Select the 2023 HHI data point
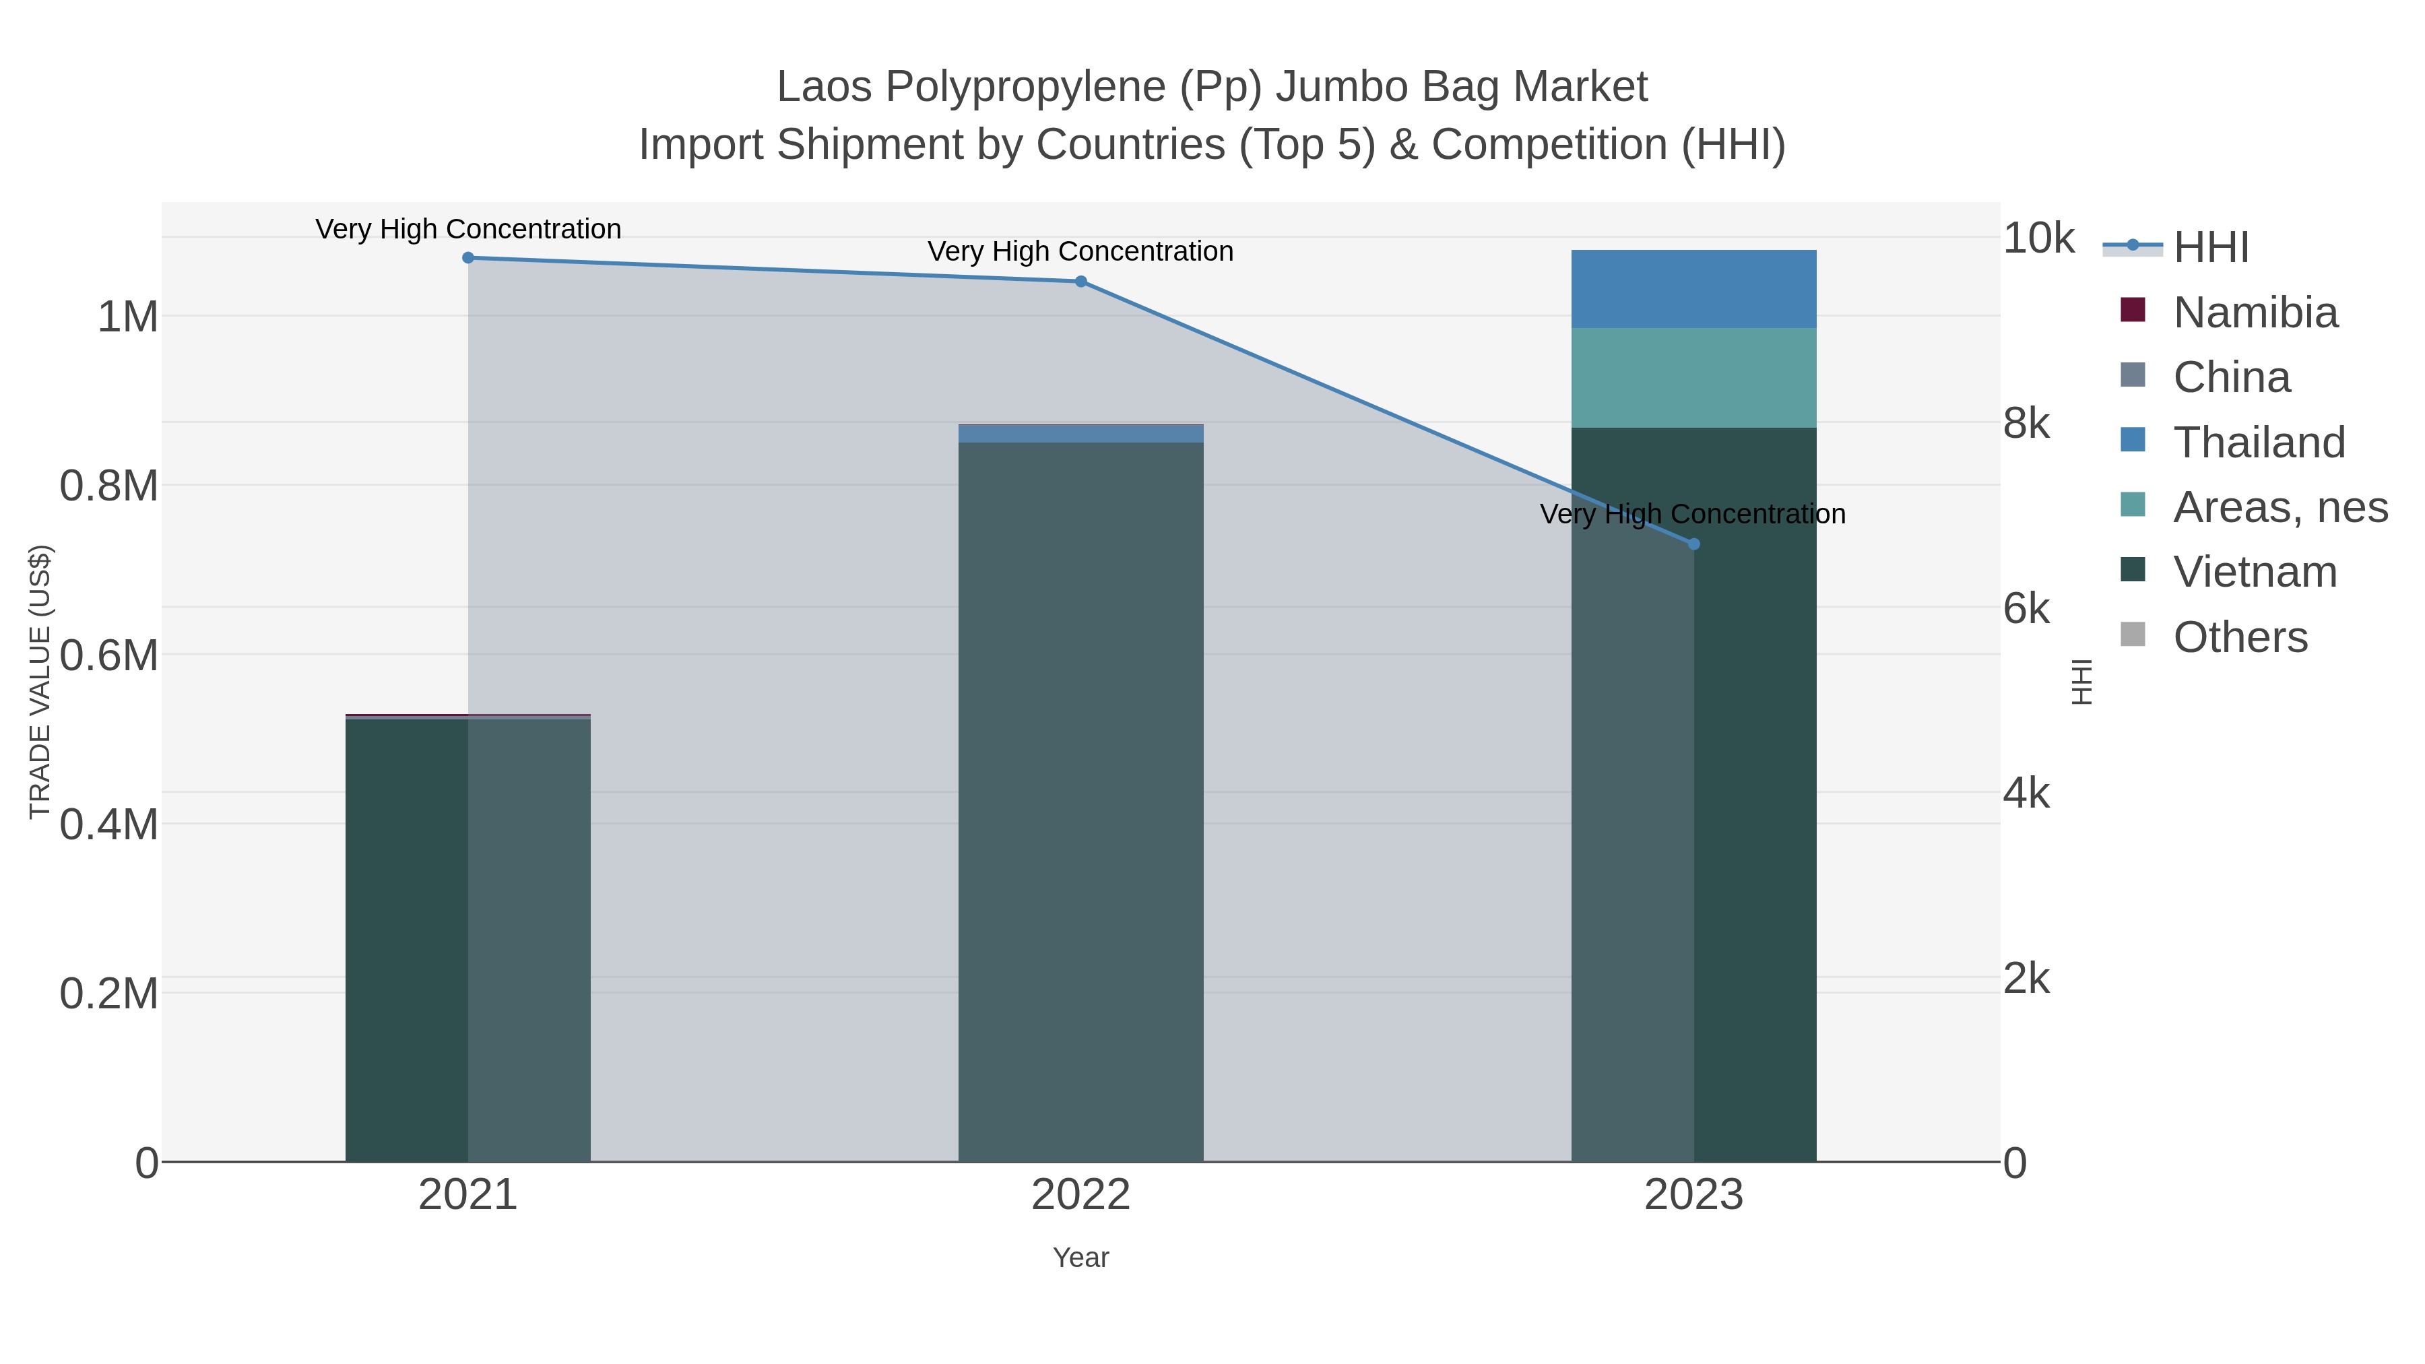The width and height of the screenshot is (2425, 1364). (x=1693, y=544)
